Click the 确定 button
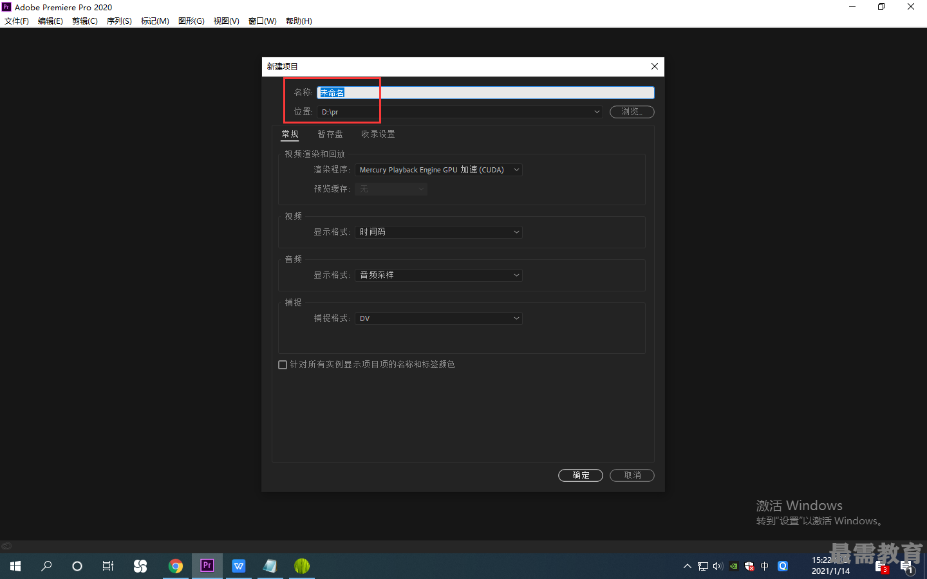This screenshot has height=579, width=927. point(581,475)
